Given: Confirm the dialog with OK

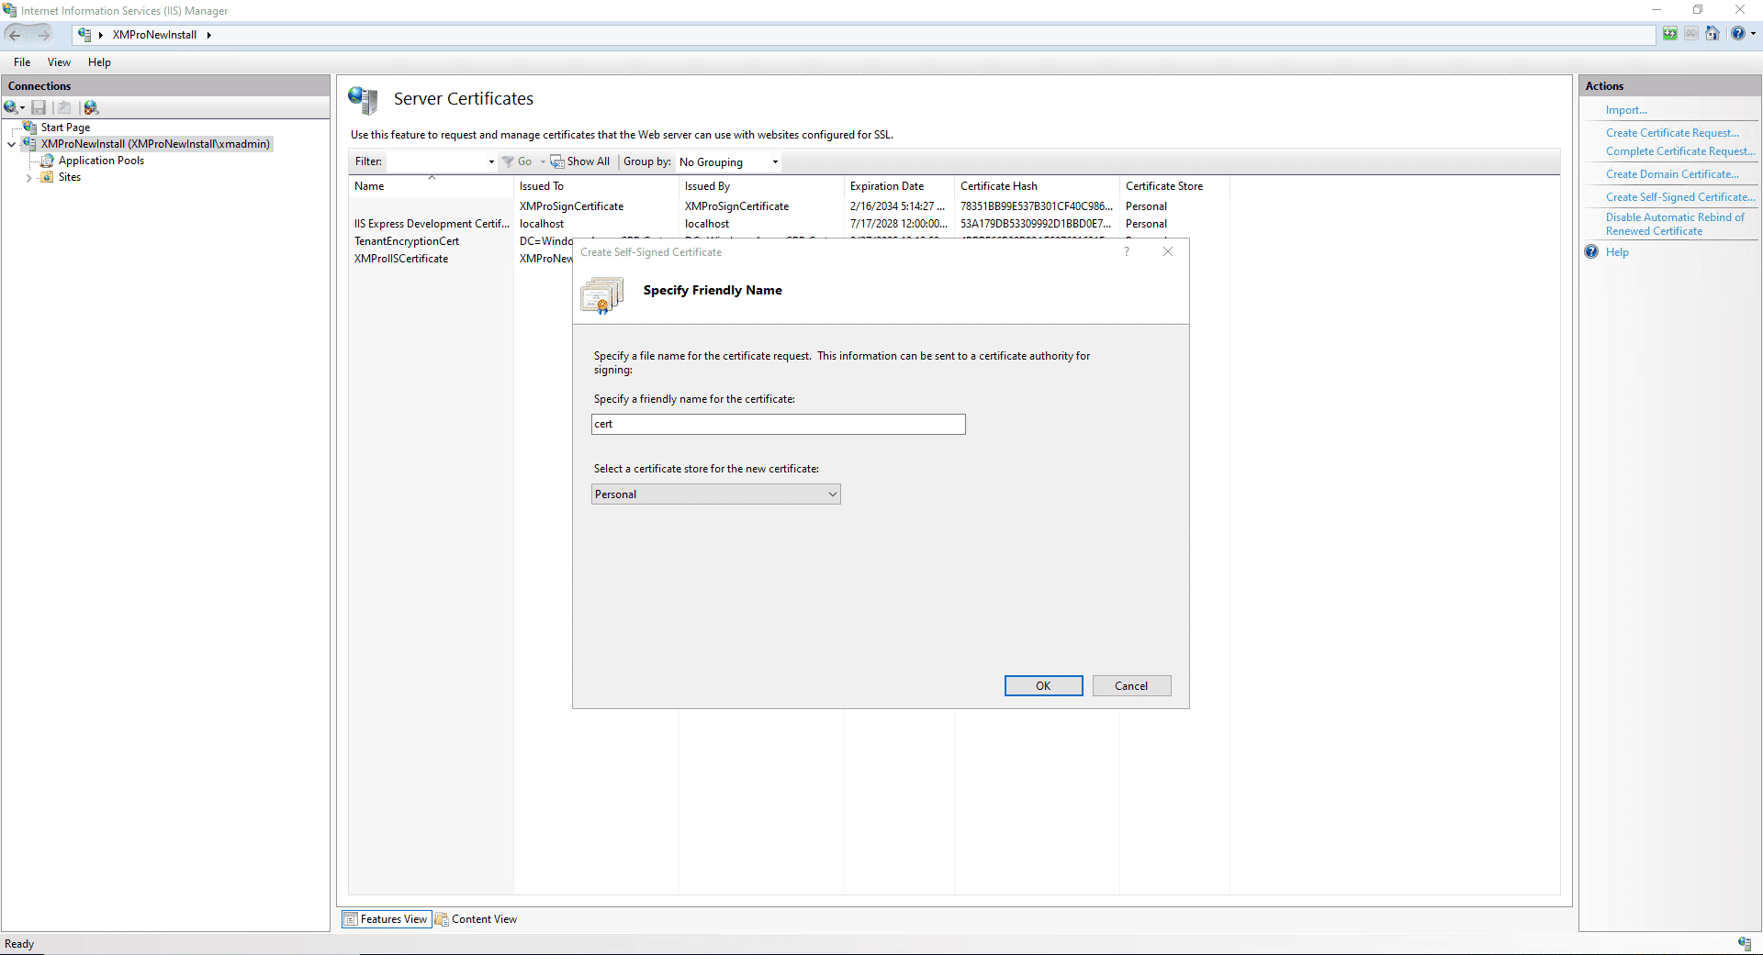Looking at the screenshot, I should click(1043, 686).
